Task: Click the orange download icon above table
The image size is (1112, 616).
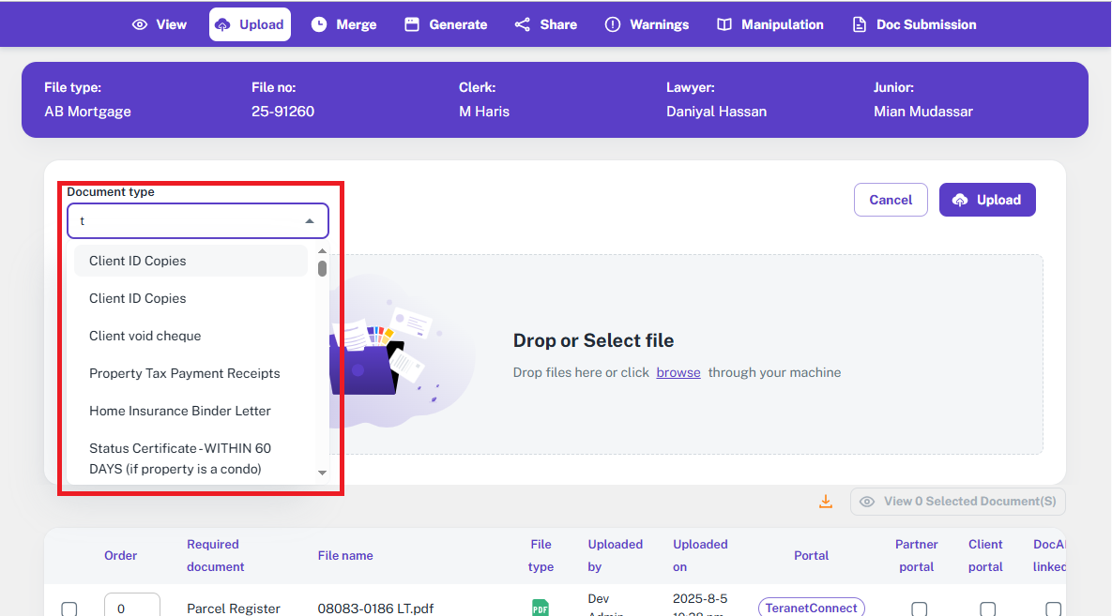Action: 826,502
